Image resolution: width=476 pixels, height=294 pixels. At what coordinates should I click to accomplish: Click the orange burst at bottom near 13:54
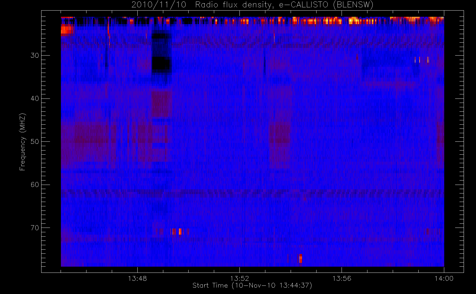pos(300,258)
